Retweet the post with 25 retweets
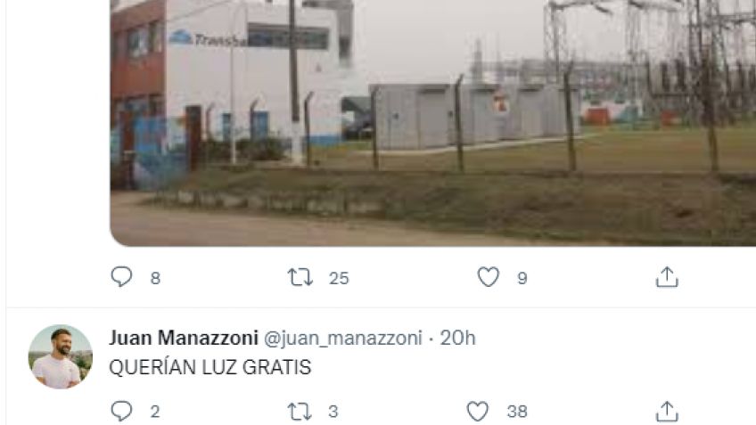 300,278
